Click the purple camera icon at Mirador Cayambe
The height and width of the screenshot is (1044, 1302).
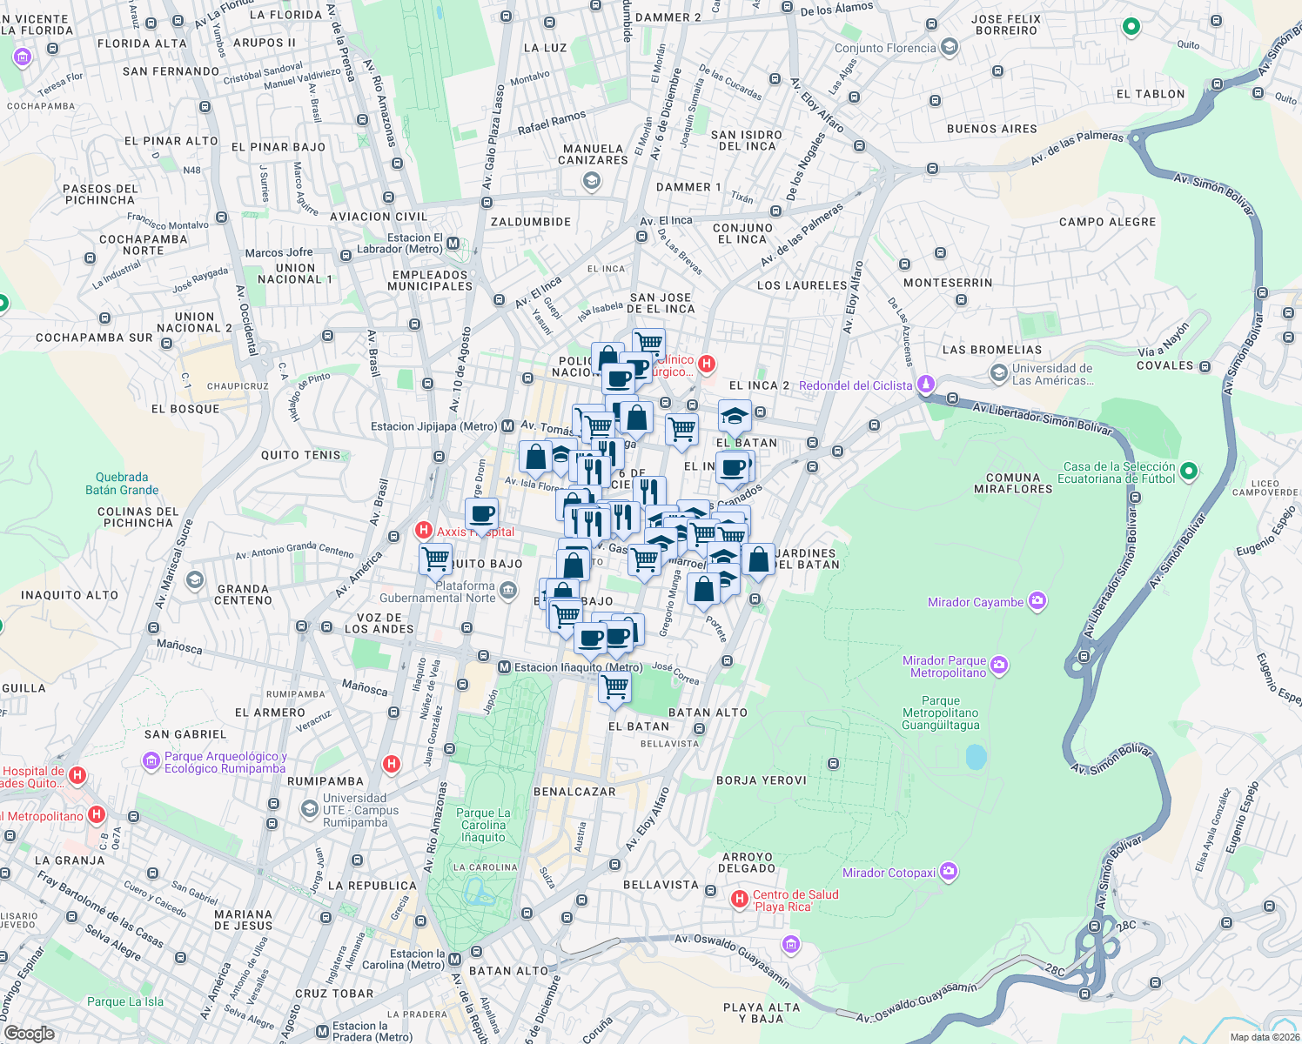(x=1037, y=600)
